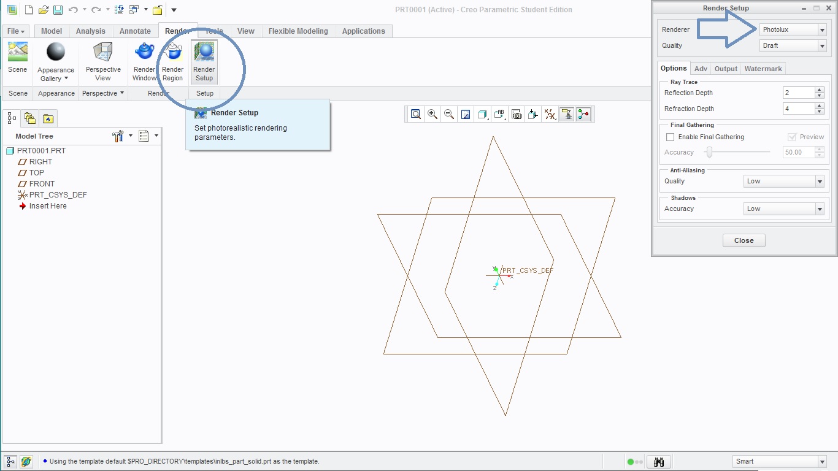The width and height of the screenshot is (838, 471).
Task: Toggle the Preview checkbox
Action: (792, 137)
